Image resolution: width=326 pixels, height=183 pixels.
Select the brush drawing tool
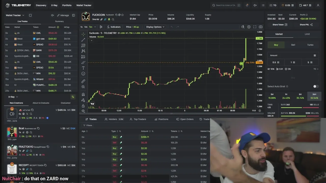click(x=83, y=62)
